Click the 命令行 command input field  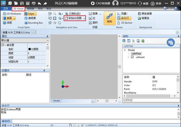click(96, 121)
